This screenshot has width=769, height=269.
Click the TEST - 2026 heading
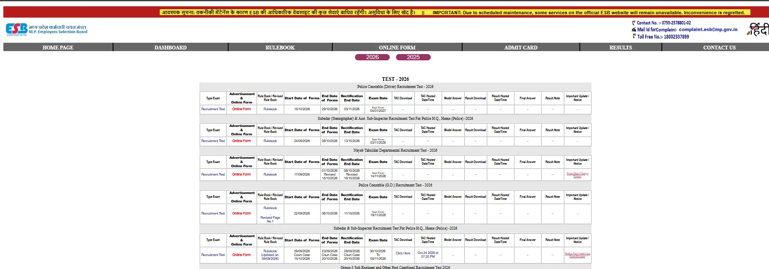395,79
